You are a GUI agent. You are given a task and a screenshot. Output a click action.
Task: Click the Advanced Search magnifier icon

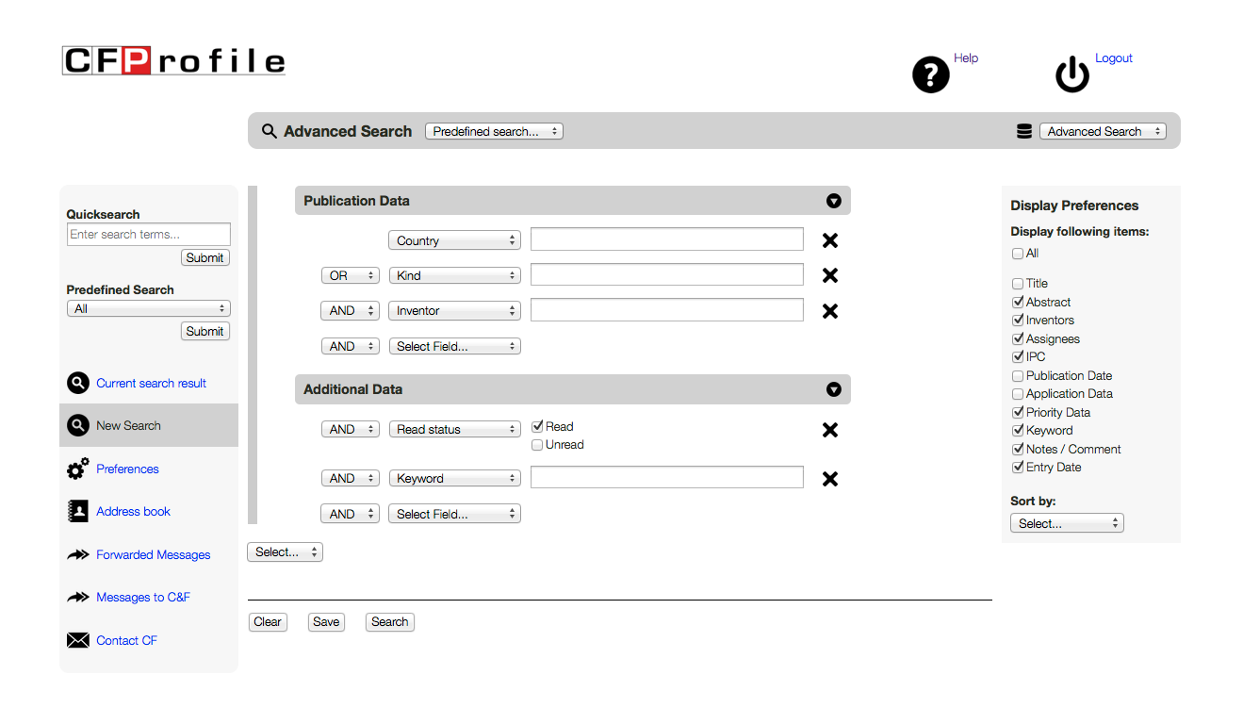pyautogui.click(x=270, y=132)
